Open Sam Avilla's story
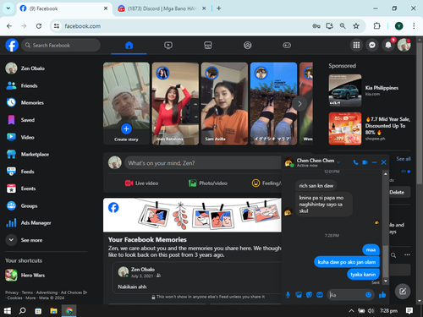This screenshot has height=317, width=423. point(224,103)
